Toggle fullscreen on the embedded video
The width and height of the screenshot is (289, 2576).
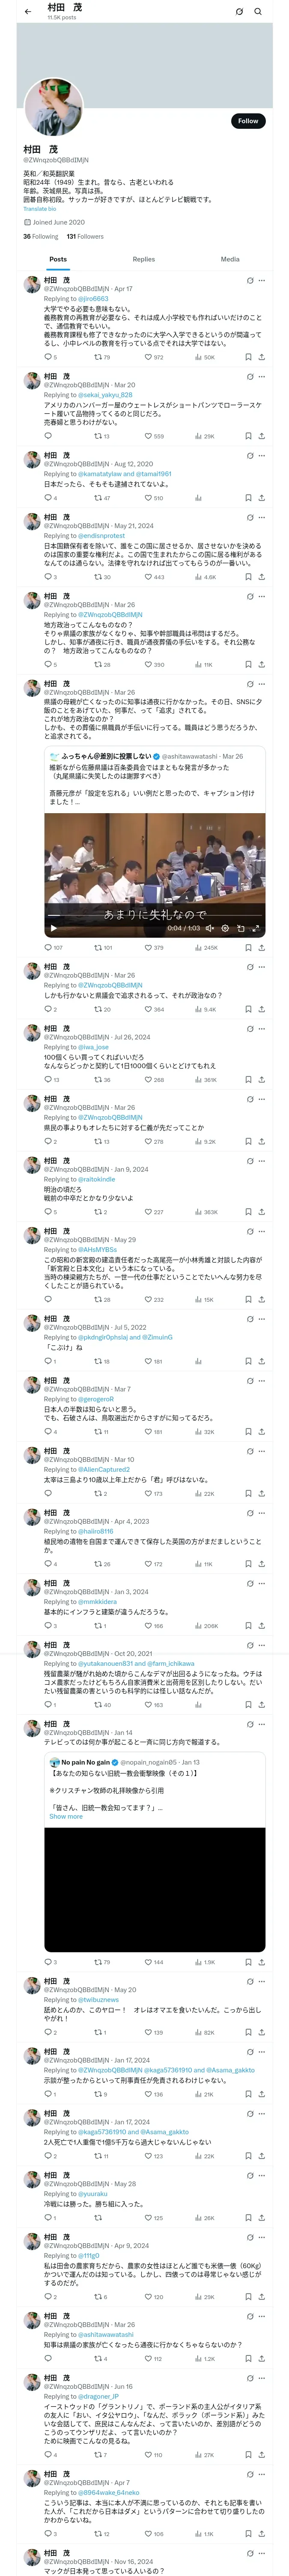click(256, 928)
